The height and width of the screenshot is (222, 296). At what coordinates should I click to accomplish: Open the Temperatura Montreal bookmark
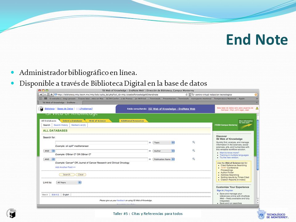225,99
